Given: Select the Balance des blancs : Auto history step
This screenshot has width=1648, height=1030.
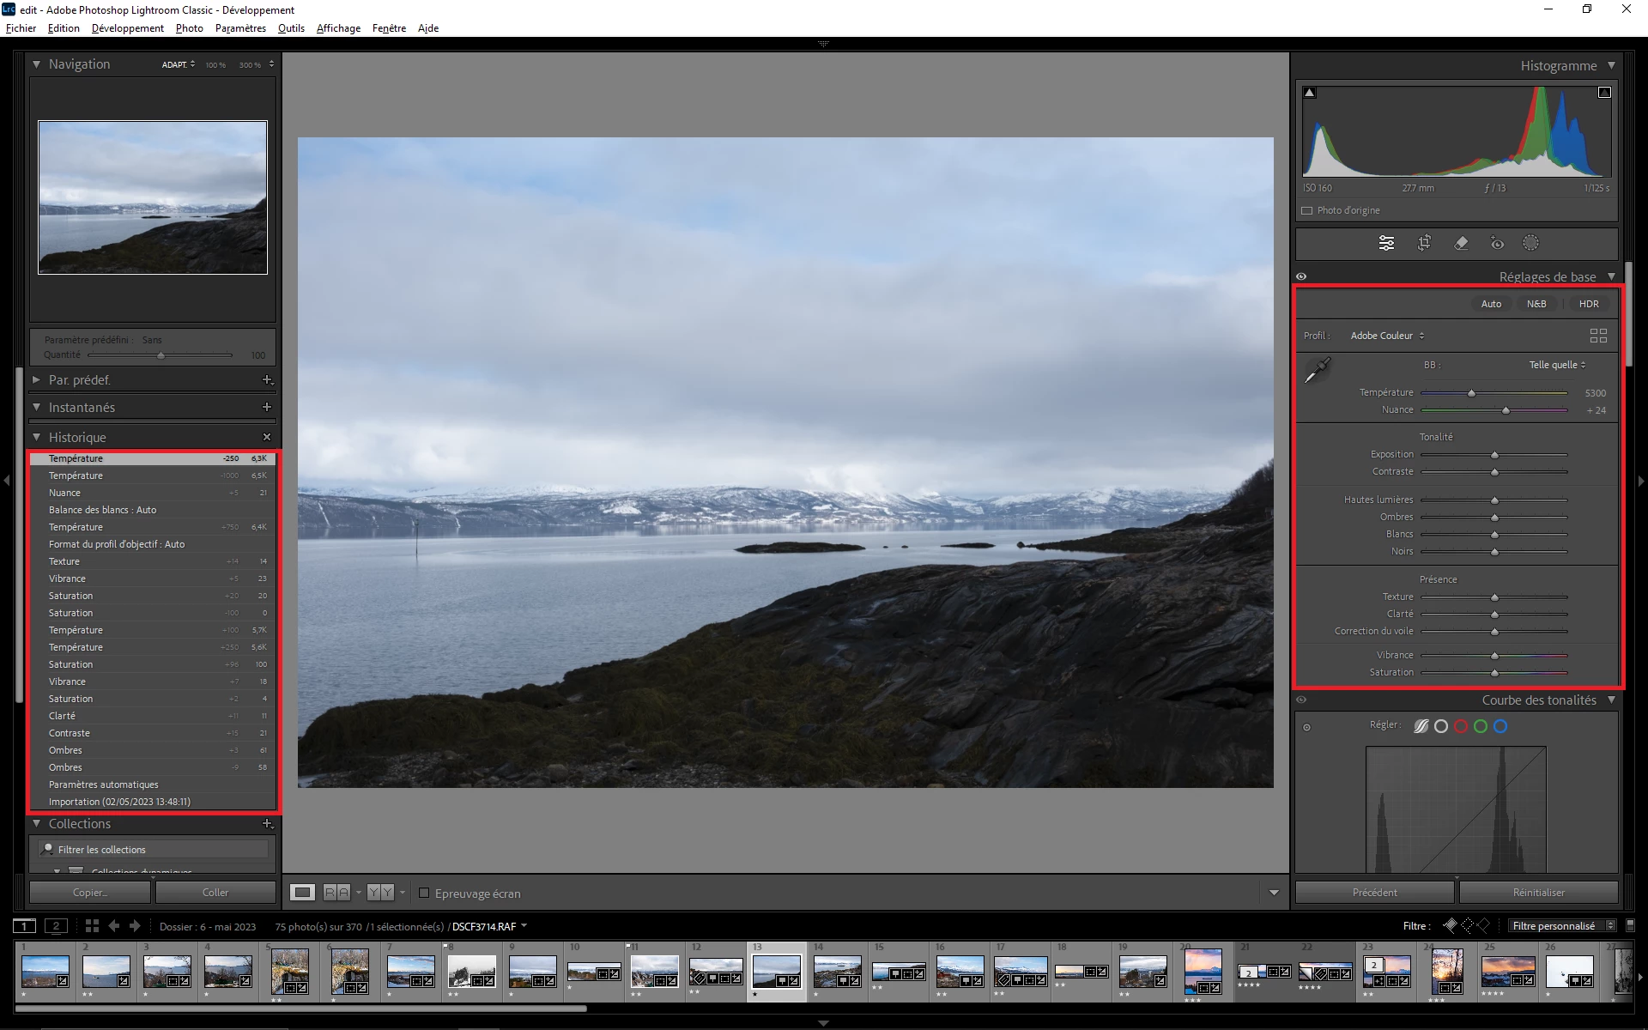Looking at the screenshot, I should tap(102, 510).
